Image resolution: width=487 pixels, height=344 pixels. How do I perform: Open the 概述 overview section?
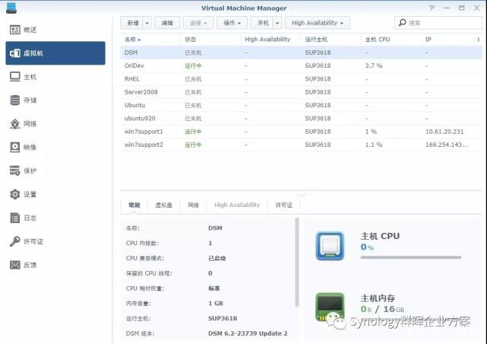30,30
